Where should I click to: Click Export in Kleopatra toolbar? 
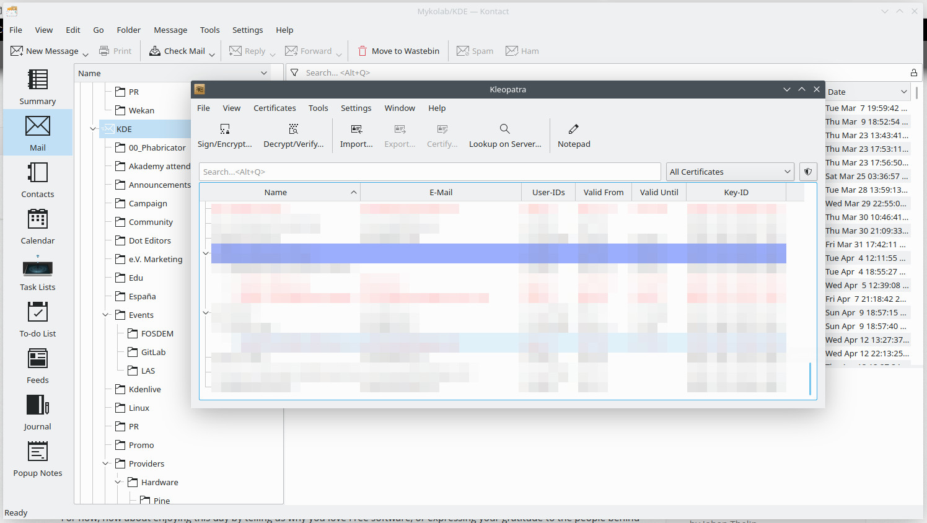400,136
